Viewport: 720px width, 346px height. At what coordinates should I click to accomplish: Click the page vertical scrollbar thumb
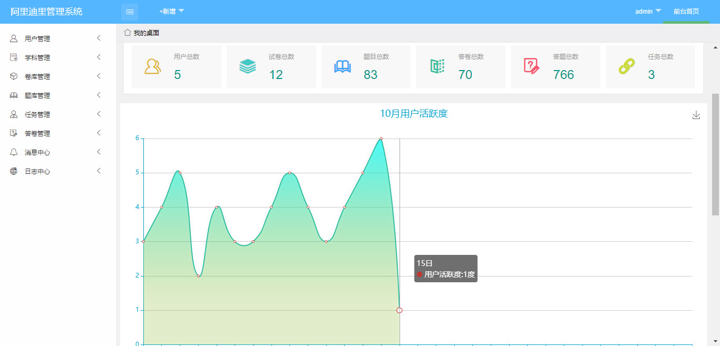point(715,154)
